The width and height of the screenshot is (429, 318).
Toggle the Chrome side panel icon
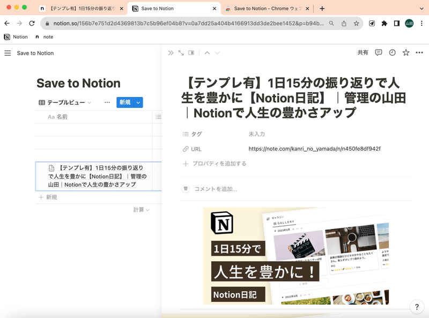pos(397,24)
